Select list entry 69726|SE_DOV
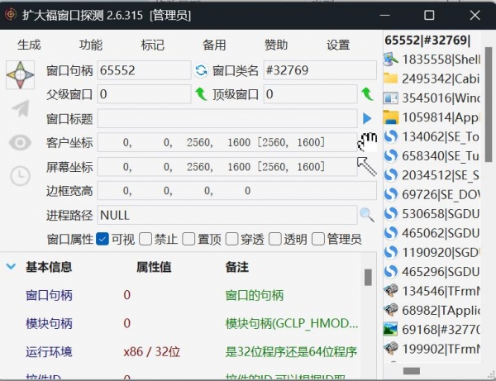 (432, 194)
